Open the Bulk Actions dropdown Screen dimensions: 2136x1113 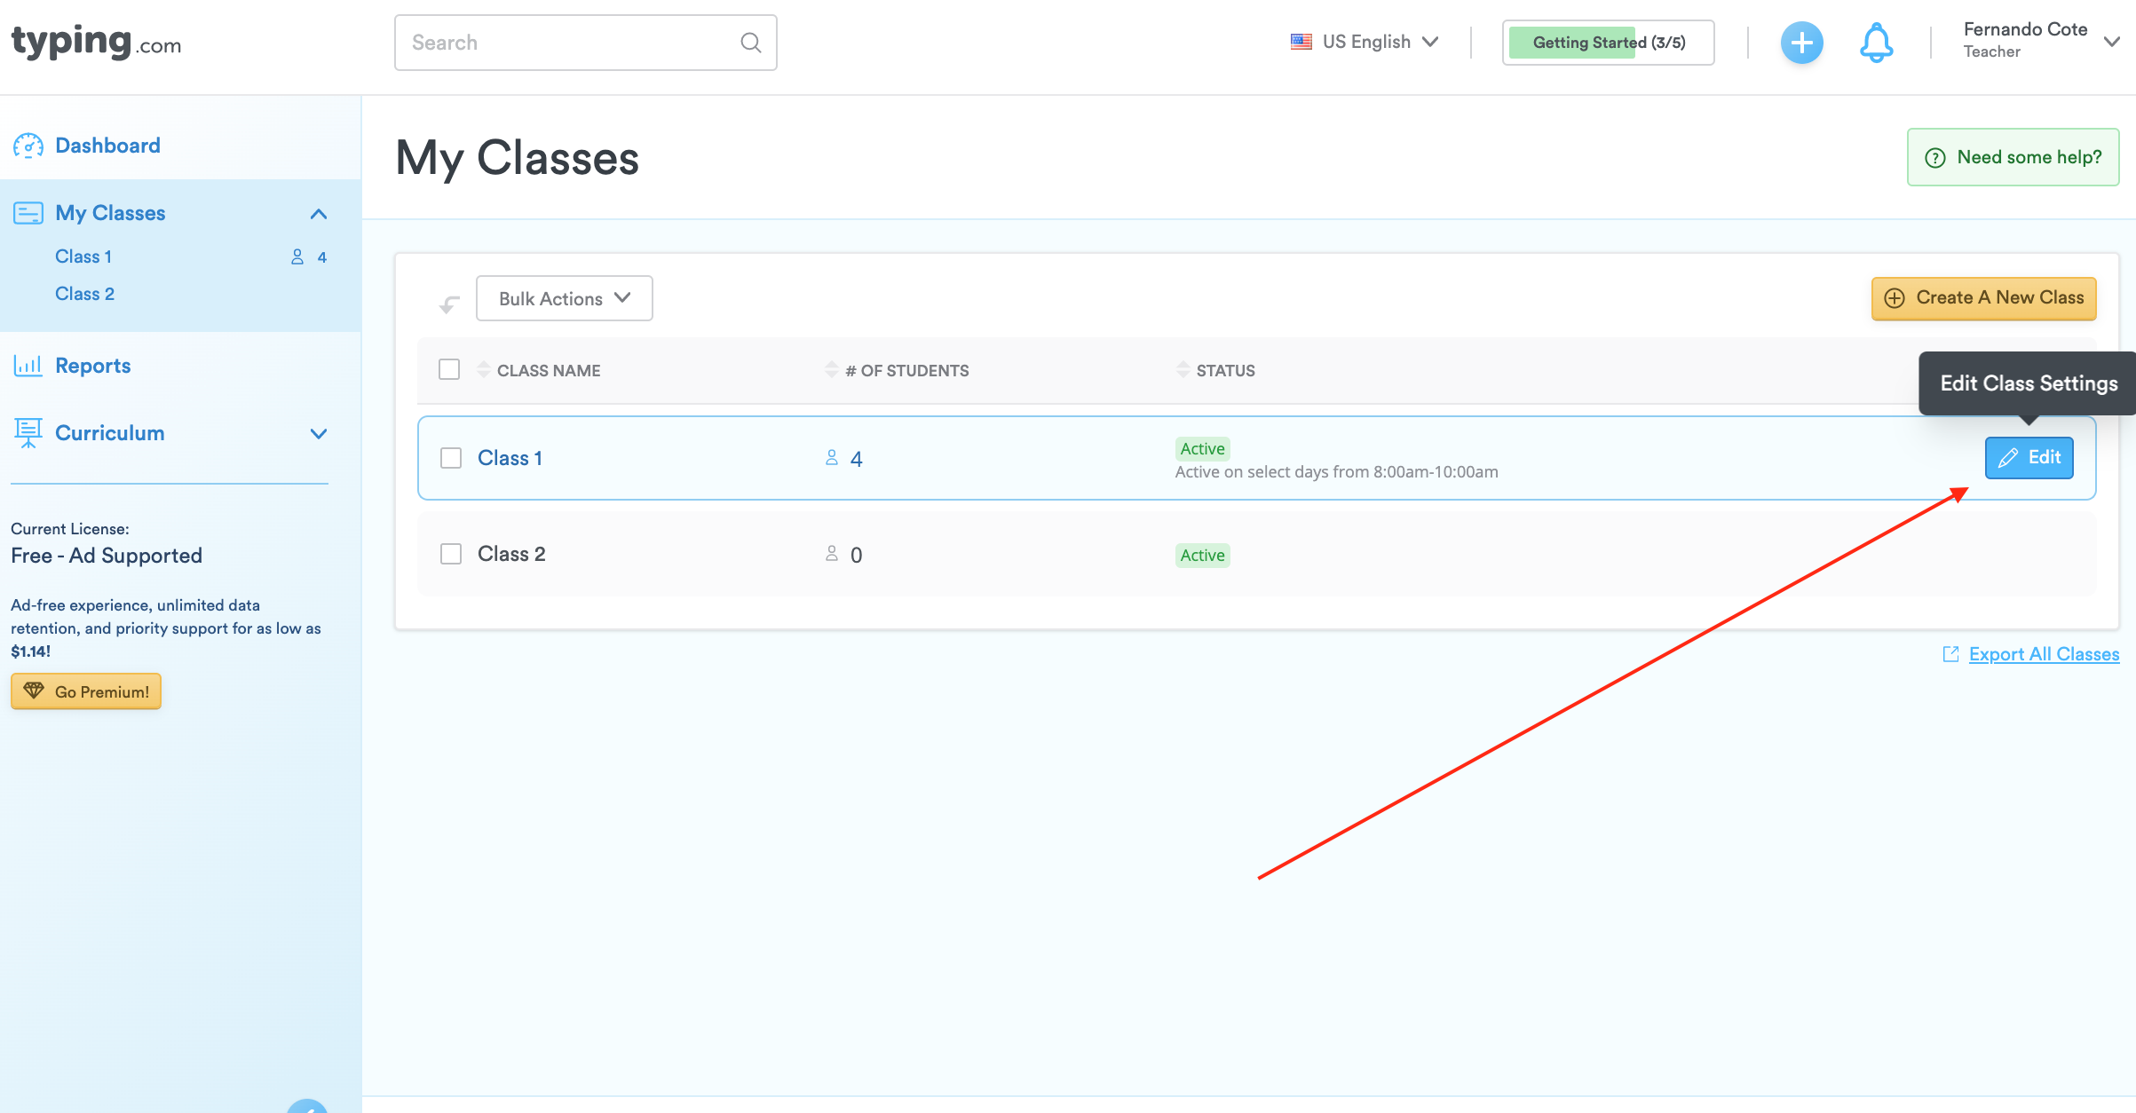click(x=564, y=298)
